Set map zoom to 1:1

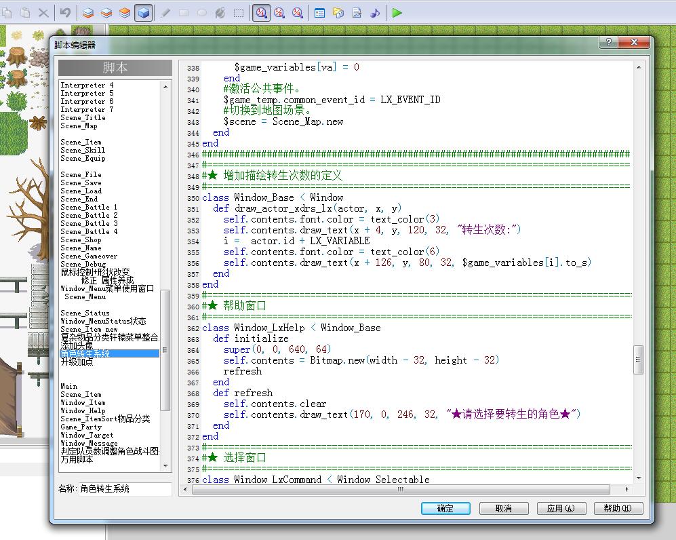tap(261, 13)
